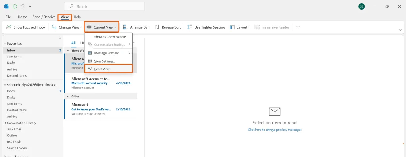The height and width of the screenshot is (157, 406).
Task: Select the All messages filter tab
Action: click(73, 43)
